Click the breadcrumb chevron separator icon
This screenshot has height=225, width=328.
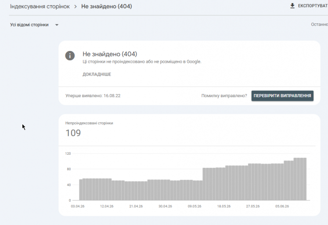76,7
